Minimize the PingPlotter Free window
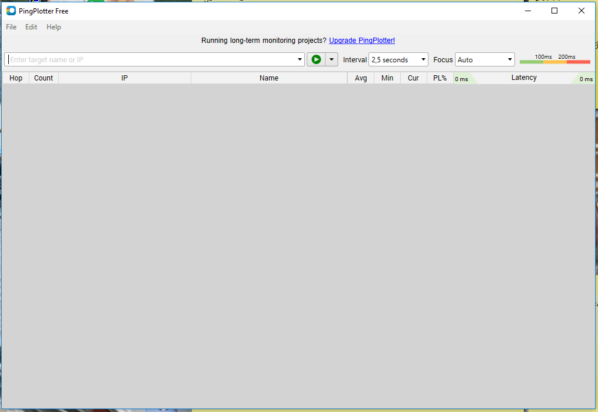 (x=528, y=11)
